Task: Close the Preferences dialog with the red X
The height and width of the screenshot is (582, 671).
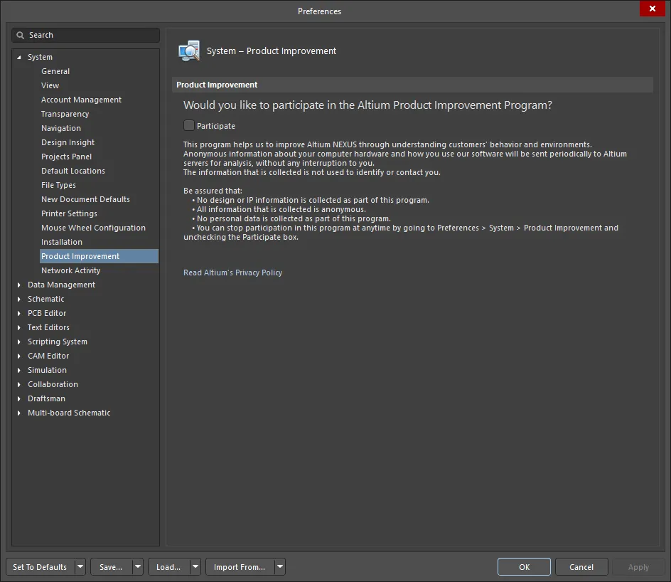Action: pyautogui.click(x=653, y=9)
